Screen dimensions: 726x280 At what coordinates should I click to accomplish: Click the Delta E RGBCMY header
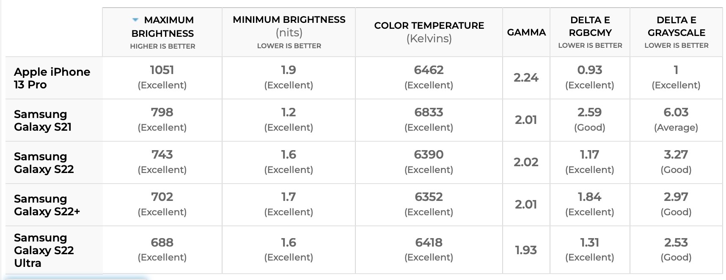point(590,32)
